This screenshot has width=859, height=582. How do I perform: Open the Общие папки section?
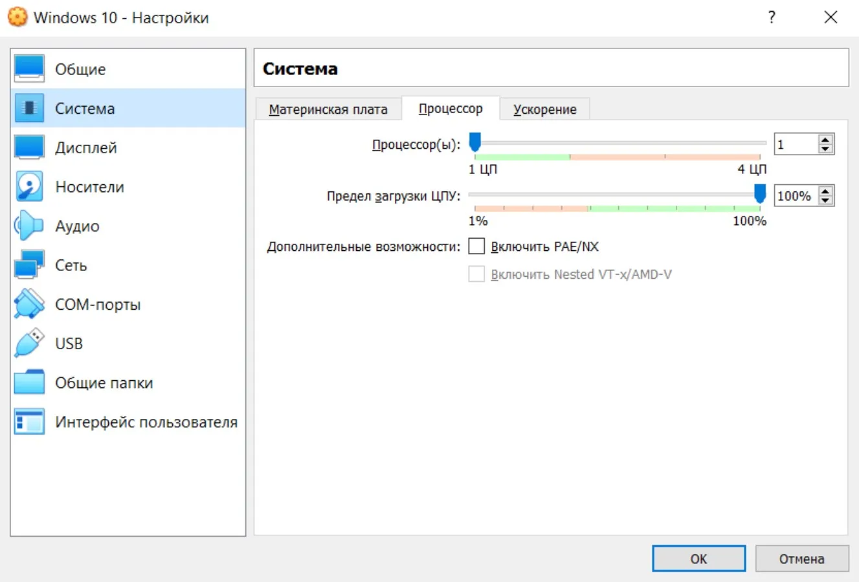[x=128, y=383]
